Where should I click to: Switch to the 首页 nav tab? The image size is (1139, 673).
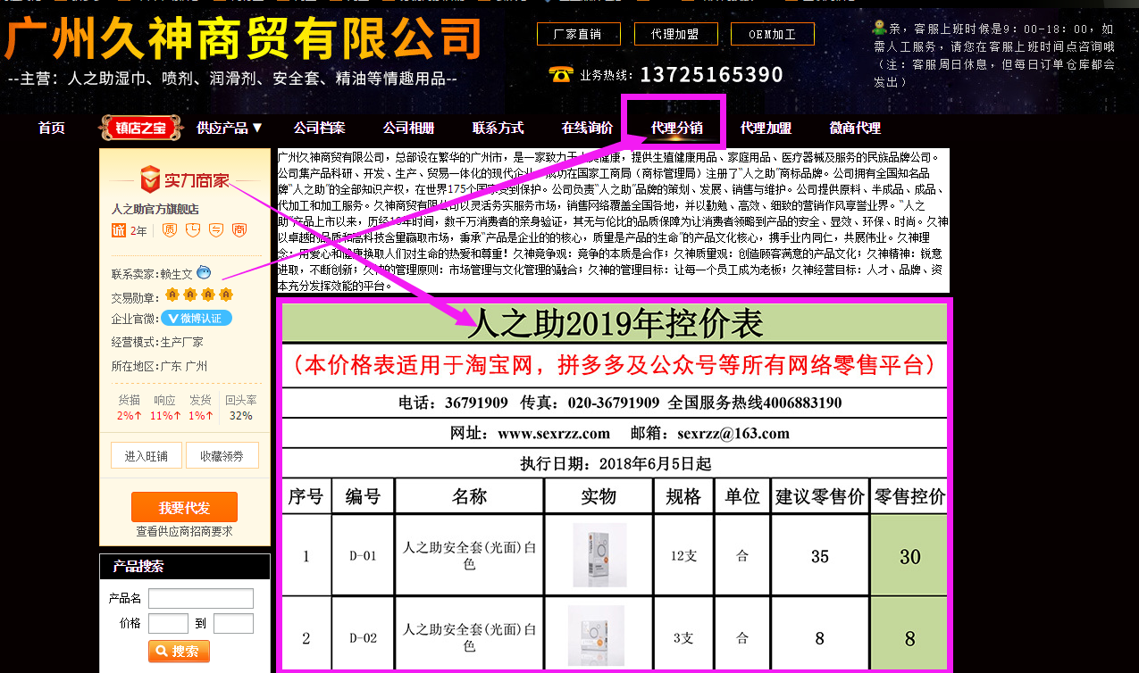click(50, 127)
